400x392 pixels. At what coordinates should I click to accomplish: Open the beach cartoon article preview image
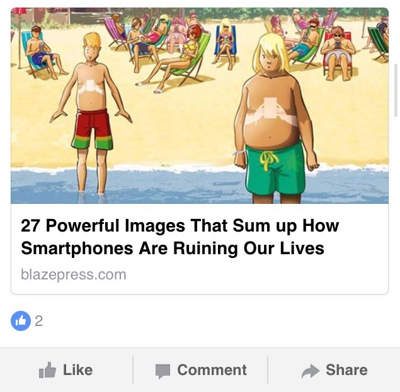[x=200, y=106]
